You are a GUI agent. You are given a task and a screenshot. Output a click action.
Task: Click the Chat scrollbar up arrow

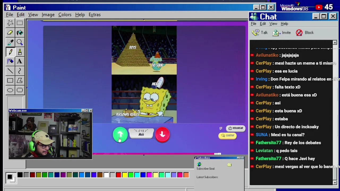coord(335,43)
